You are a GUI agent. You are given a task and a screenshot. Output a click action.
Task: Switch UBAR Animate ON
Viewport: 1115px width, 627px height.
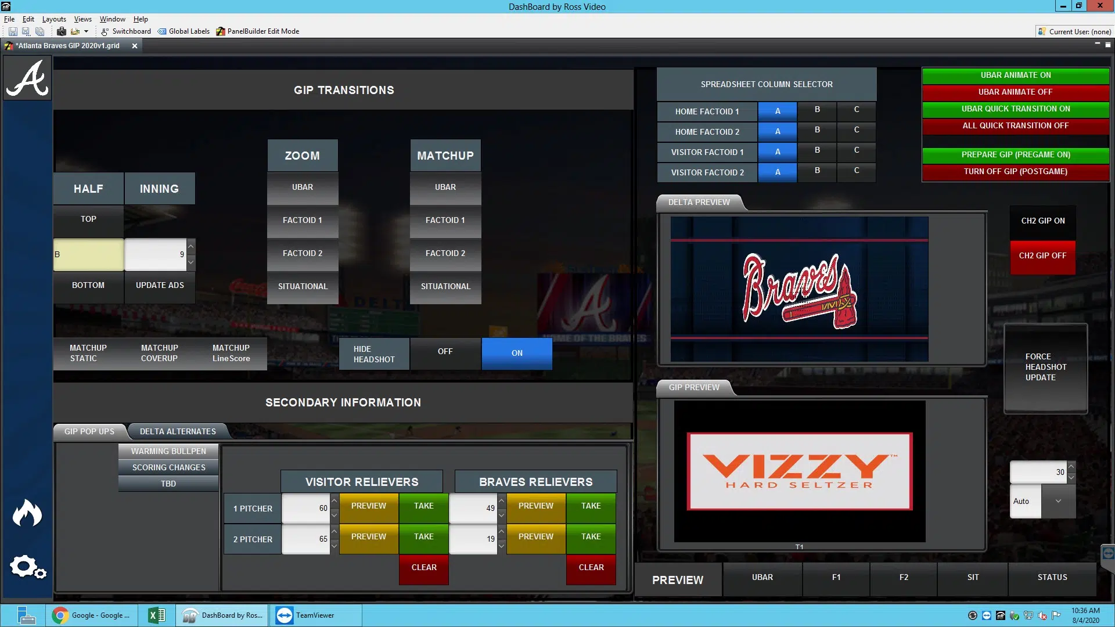point(1015,75)
